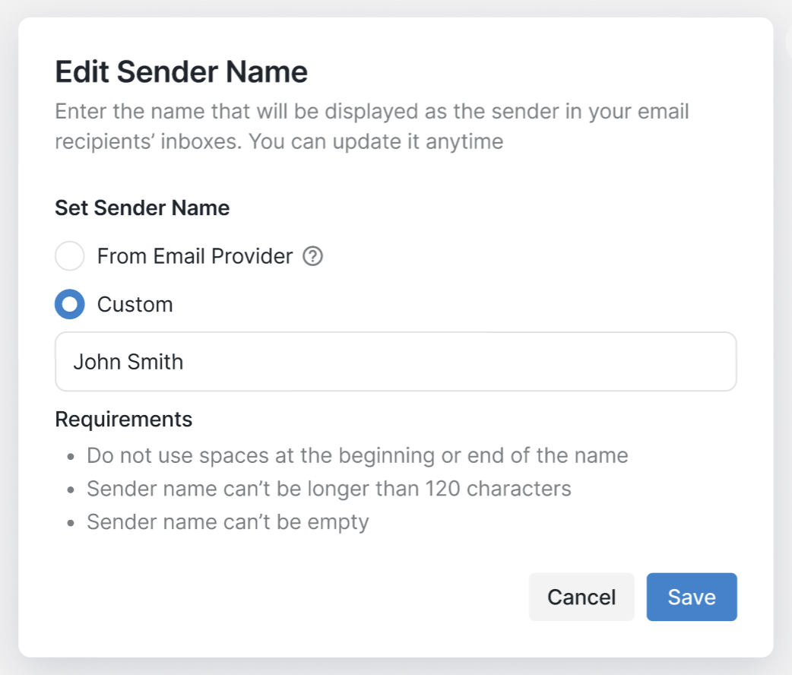Click the bullet point before the spaces requirement
792x675 pixels.
point(70,458)
